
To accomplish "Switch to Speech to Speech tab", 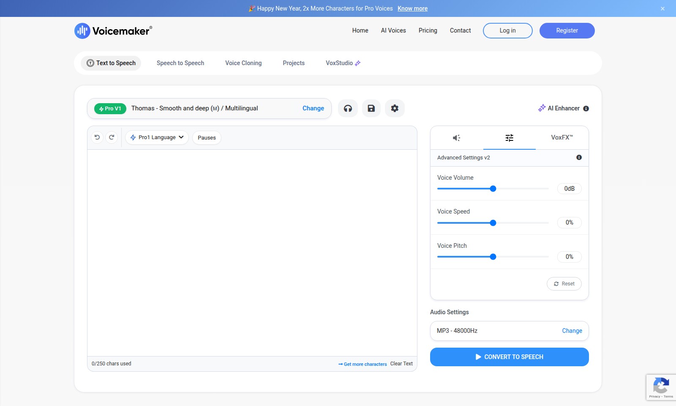I will click(x=180, y=63).
